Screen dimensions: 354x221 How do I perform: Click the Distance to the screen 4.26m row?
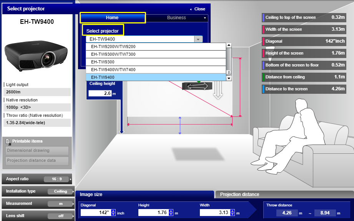[x=304, y=89]
